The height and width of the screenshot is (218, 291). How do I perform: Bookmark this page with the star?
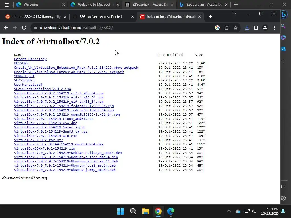[x=236, y=28]
